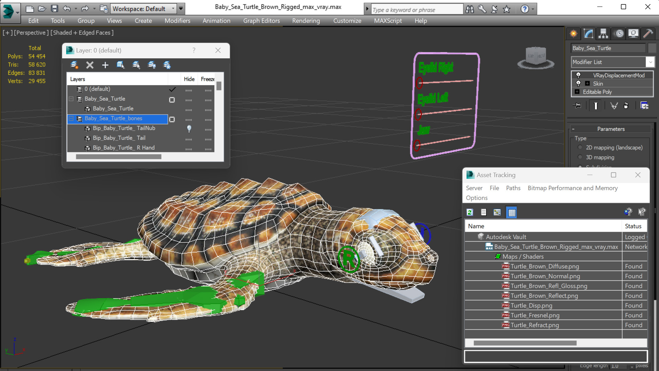This screenshot has width=659, height=371.
Task: Click the Pin Stack icon
Action: pyautogui.click(x=577, y=106)
